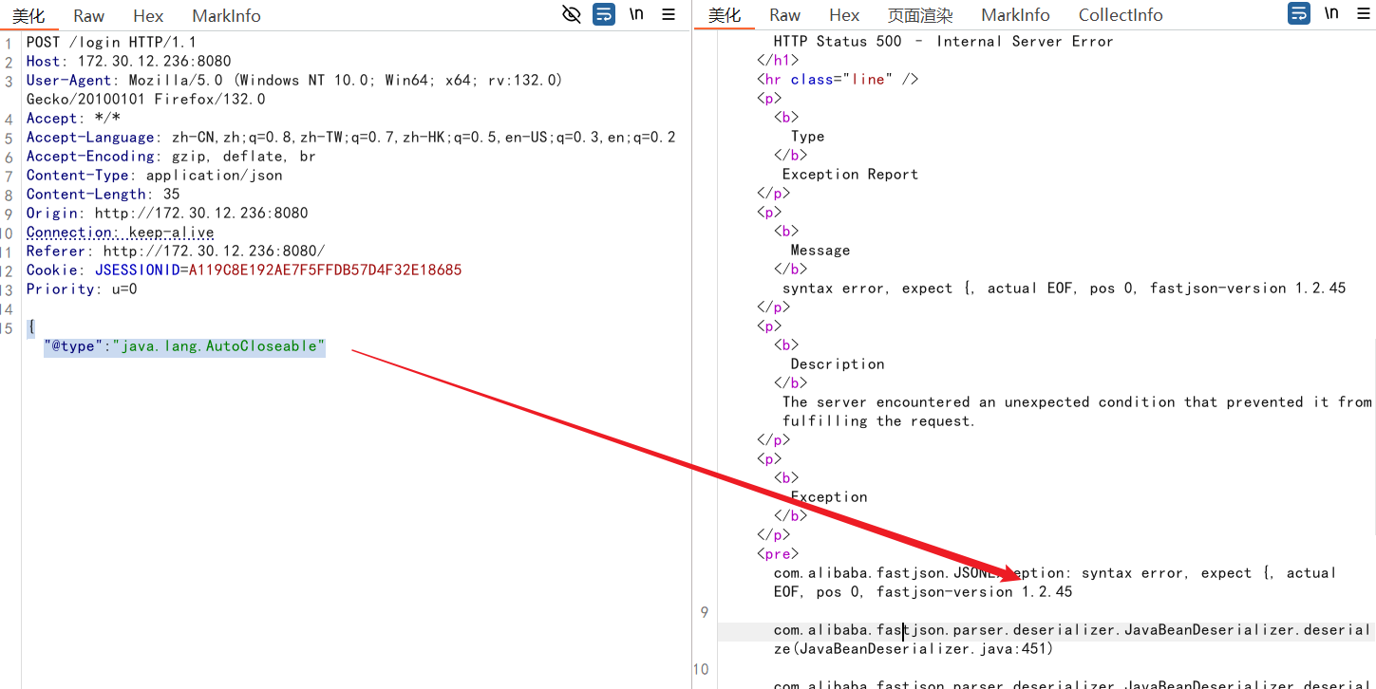Viewport: 1376px width, 689px height.
Task: Click the closing h1 tag in response
Action: (x=778, y=60)
